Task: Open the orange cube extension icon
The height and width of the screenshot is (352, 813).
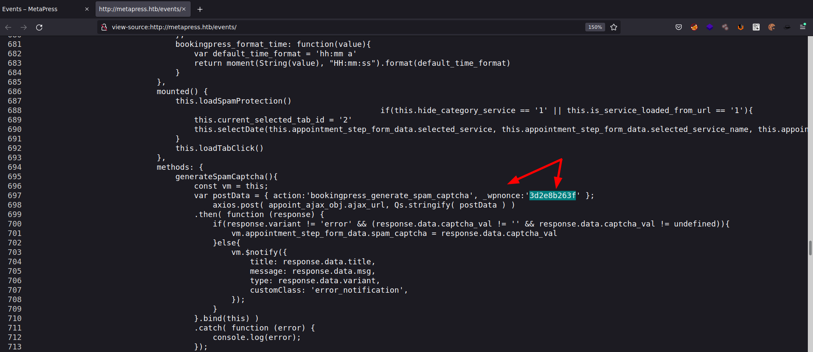Action: point(741,27)
